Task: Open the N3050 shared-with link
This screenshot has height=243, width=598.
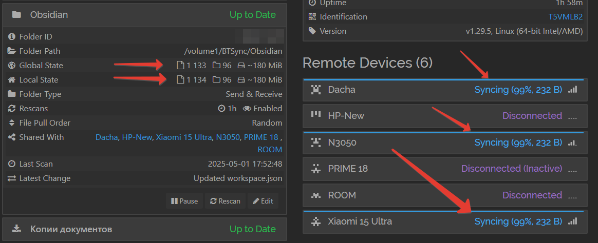Action: coord(228,137)
